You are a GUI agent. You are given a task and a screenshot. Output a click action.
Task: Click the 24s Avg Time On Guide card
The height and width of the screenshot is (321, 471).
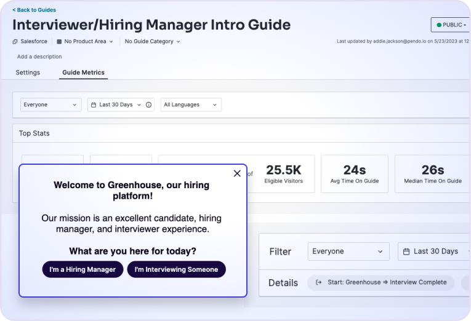355,174
